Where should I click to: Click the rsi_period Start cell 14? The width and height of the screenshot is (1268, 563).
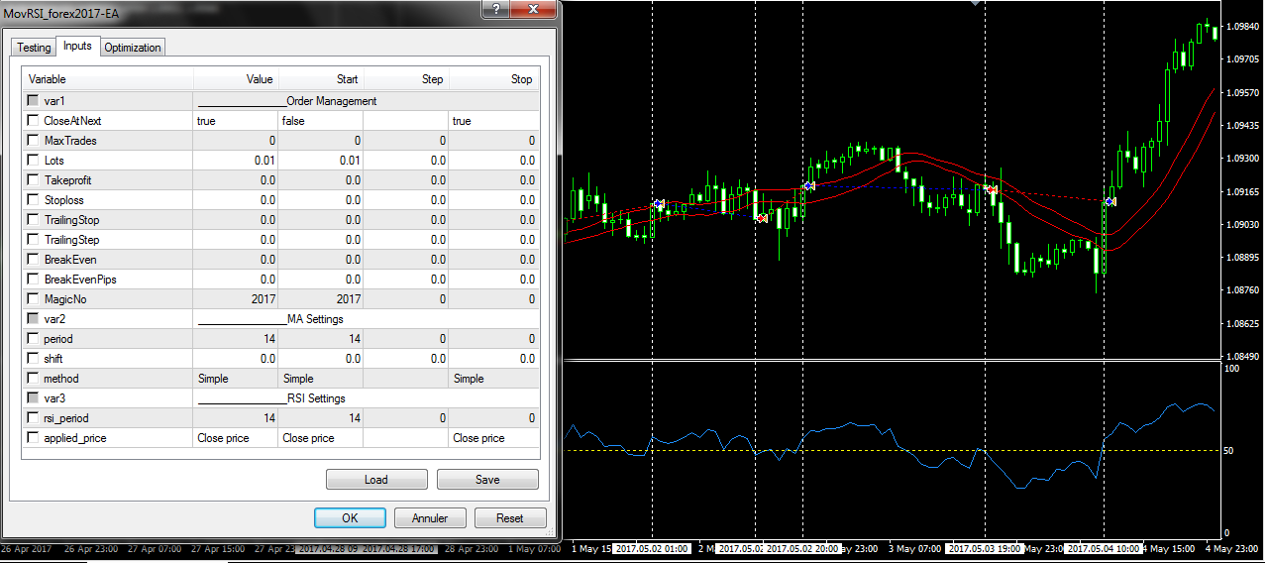321,418
